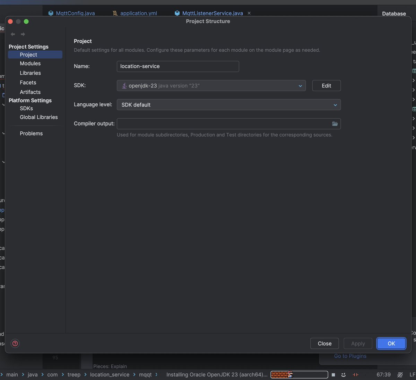Click the YAML icon beside application.yml
Image resolution: width=416 pixels, height=380 pixels.
tap(114, 13)
